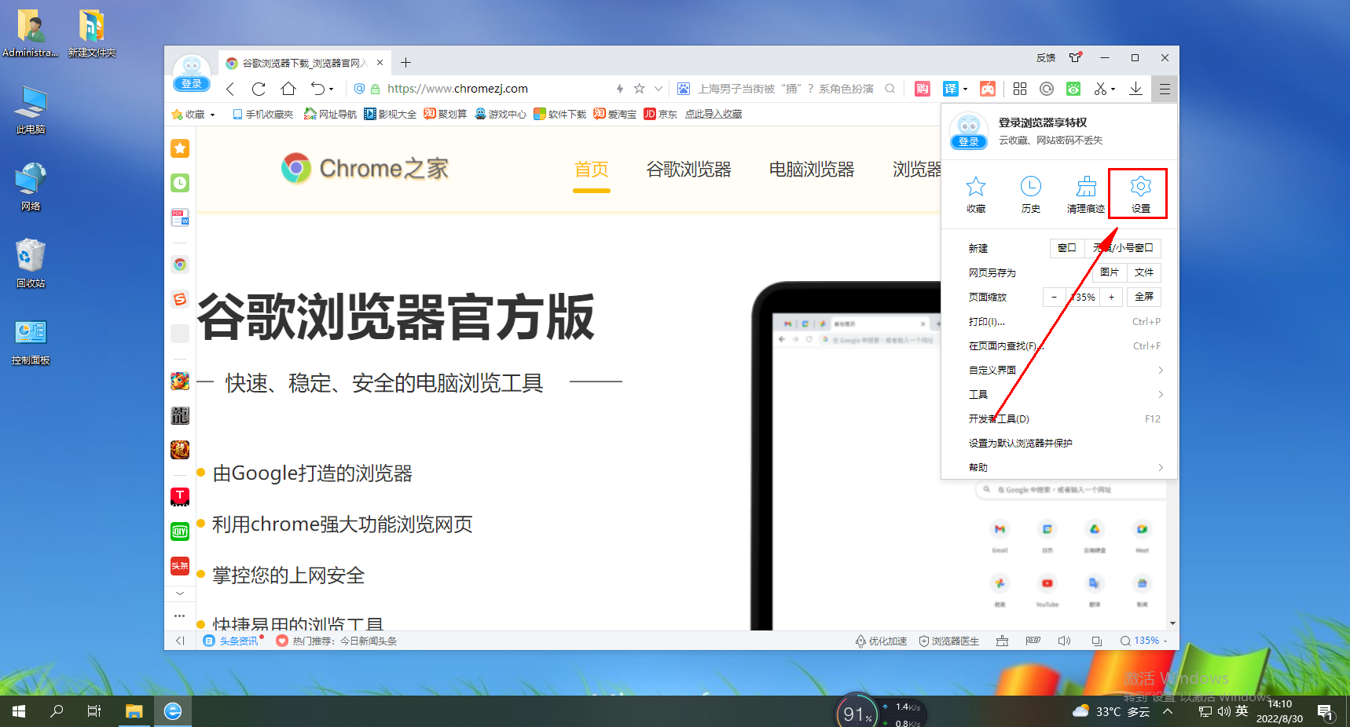
Task: Close the 谷歌浏览器下载 tab
Action: click(x=380, y=63)
